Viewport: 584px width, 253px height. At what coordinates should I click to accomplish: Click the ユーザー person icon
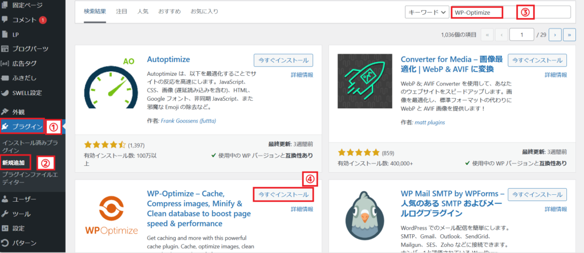tap(5, 199)
